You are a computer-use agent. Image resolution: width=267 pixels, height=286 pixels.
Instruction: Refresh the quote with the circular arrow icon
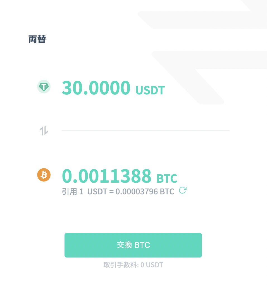[x=183, y=190]
